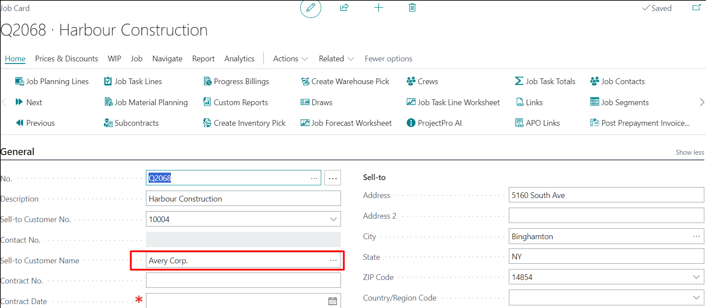This screenshot has height=308, width=706.
Task: Create new record with plus icon
Action: click(x=379, y=7)
